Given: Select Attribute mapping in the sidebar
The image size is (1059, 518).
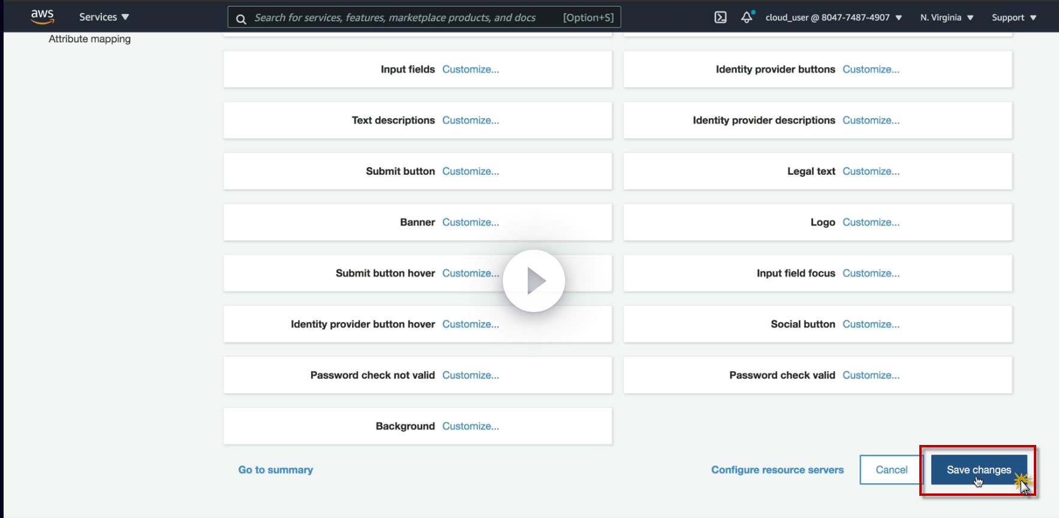Looking at the screenshot, I should (89, 39).
